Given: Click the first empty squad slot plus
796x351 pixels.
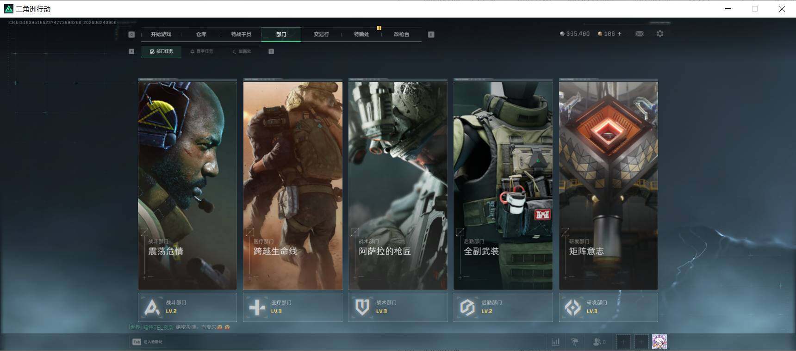Looking at the screenshot, I should 623,342.
